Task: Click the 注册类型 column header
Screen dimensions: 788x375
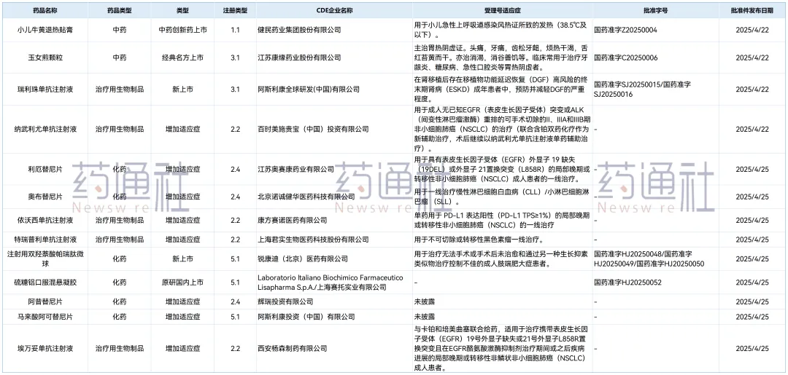Action: [x=235, y=11]
